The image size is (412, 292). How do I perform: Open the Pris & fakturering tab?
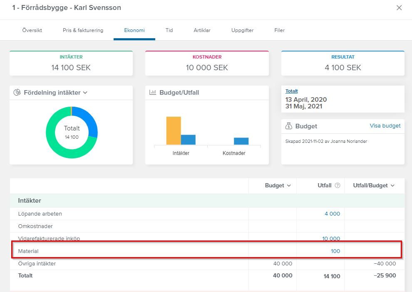tap(83, 30)
